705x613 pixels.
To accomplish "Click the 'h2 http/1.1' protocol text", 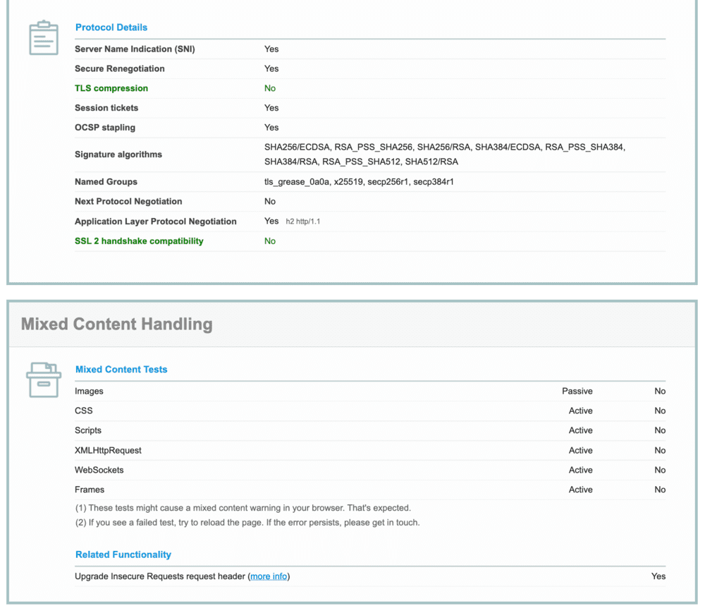I will [303, 221].
